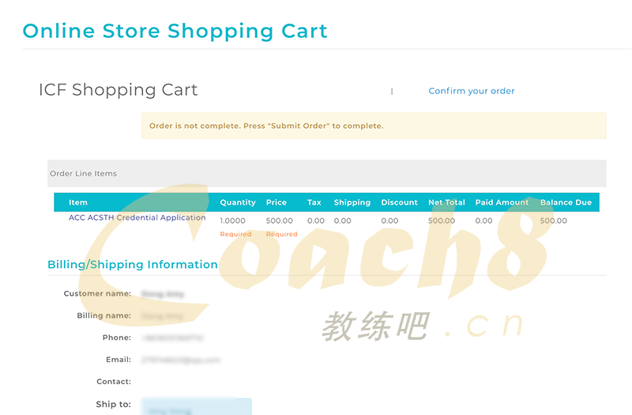Click the 500.00 Balance Due amount

coord(553,221)
